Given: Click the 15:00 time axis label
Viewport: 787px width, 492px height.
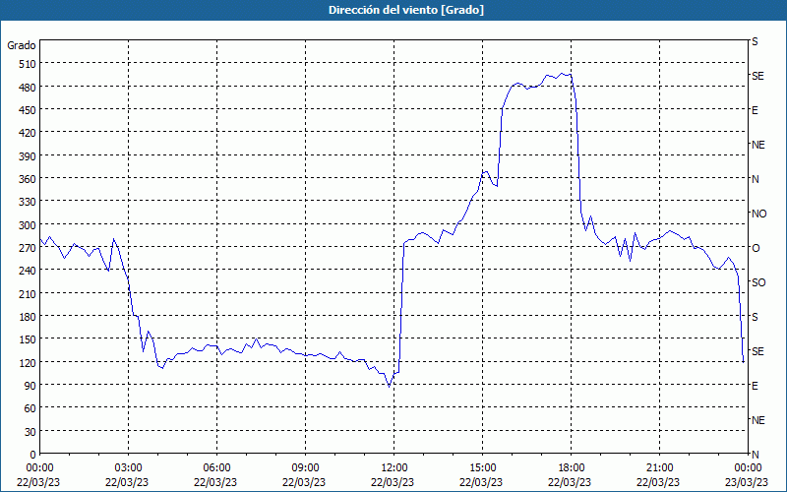Looking at the screenshot, I should (482, 468).
